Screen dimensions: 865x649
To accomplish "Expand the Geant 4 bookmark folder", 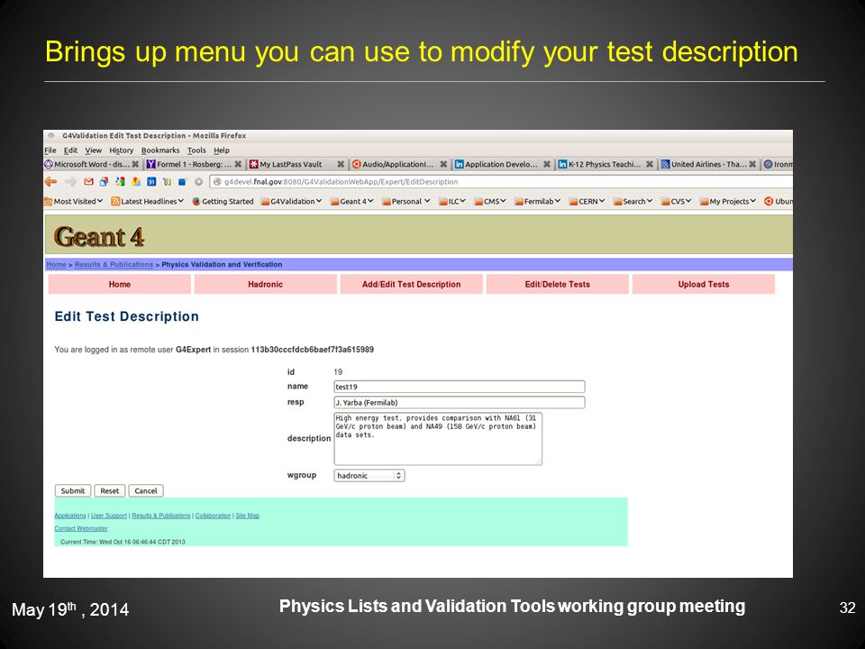I will (352, 201).
